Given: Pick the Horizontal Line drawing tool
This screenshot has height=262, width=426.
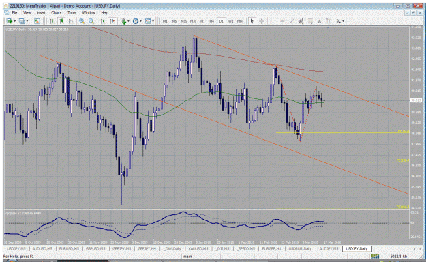Looking at the screenshot, I should [x=282, y=21].
